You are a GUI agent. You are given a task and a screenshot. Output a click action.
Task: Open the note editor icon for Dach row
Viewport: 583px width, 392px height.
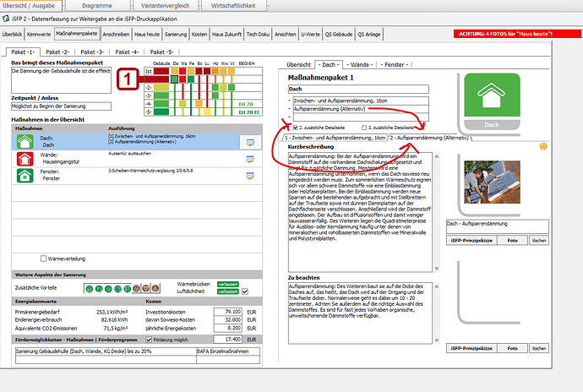coord(249,142)
